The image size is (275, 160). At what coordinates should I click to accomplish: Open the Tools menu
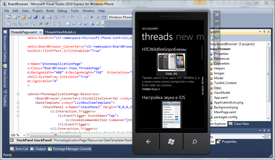(75, 11)
